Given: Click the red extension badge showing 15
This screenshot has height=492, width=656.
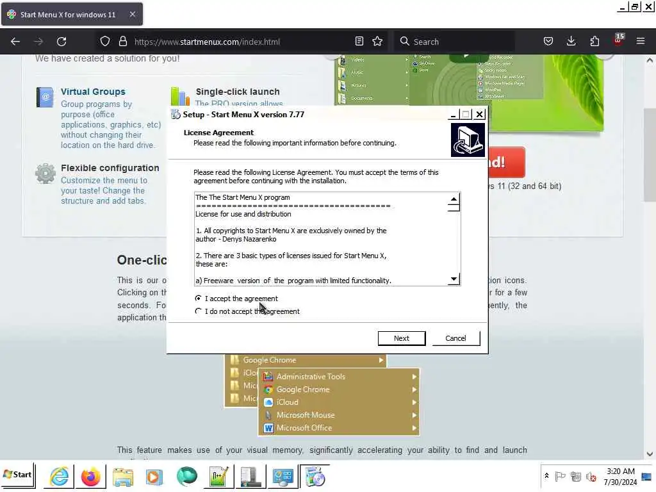Looking at the screenshot, I should pos(618,40).
